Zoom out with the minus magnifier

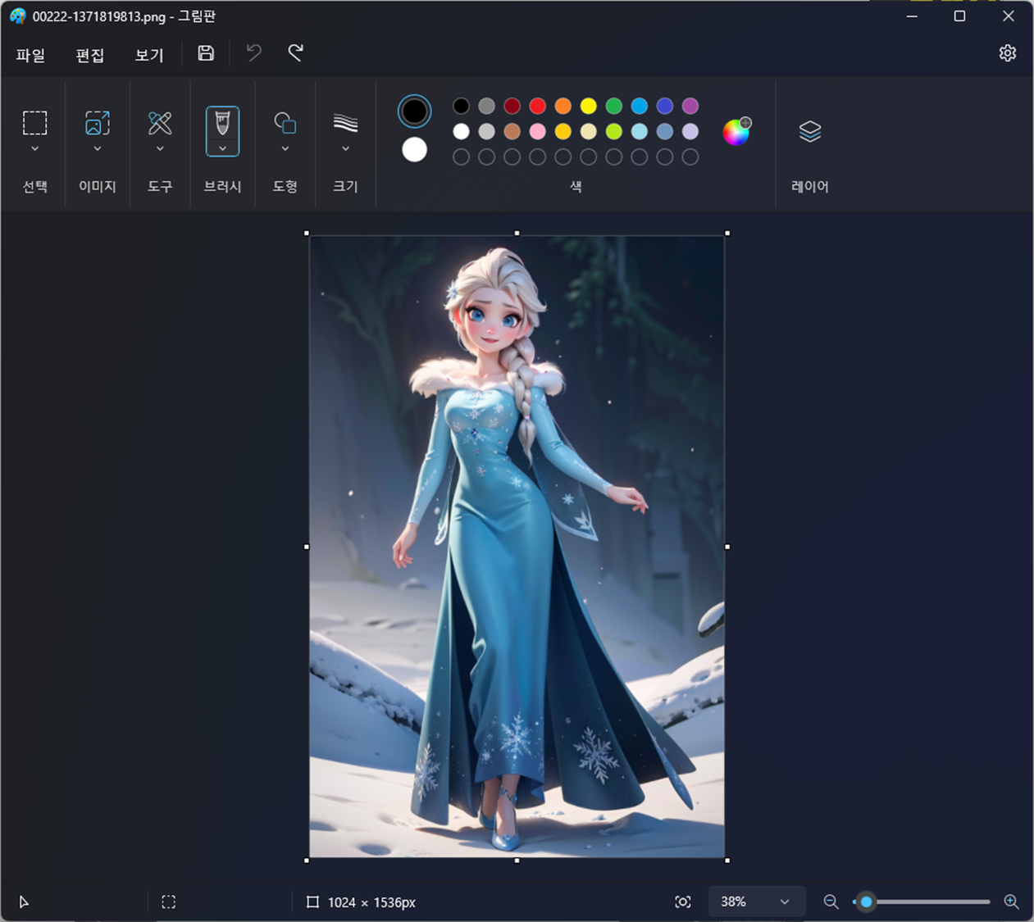click(831, 902)
